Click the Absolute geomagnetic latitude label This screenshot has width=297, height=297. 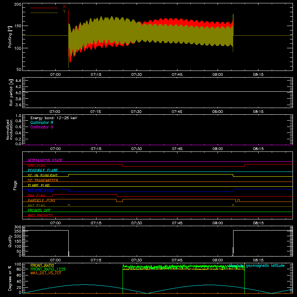[257, 265]
